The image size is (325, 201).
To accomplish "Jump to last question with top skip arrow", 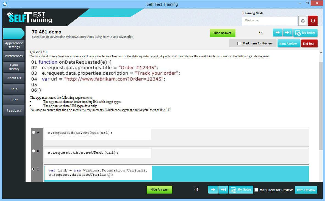I will [x=288, y=33].
